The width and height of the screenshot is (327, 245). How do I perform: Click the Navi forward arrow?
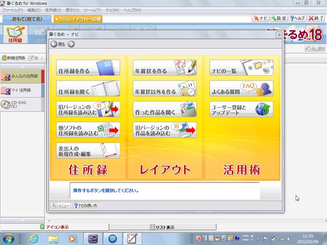click(71, 44)
